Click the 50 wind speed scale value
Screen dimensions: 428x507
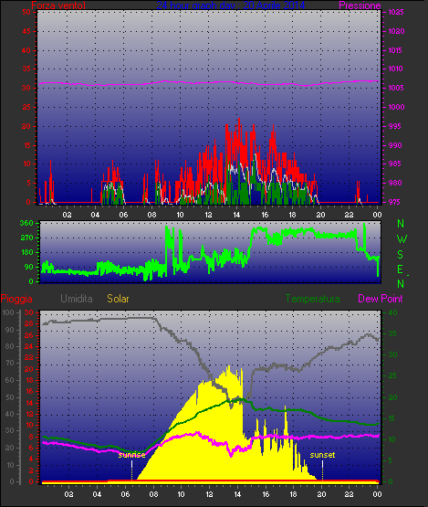pos(26,12)
